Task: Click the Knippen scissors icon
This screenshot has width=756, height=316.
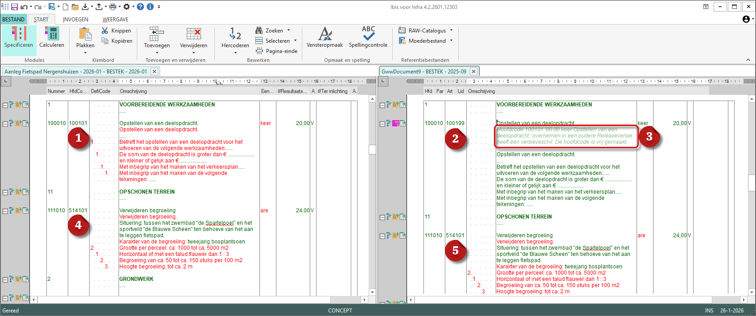Action: click(x=105, y=30)
